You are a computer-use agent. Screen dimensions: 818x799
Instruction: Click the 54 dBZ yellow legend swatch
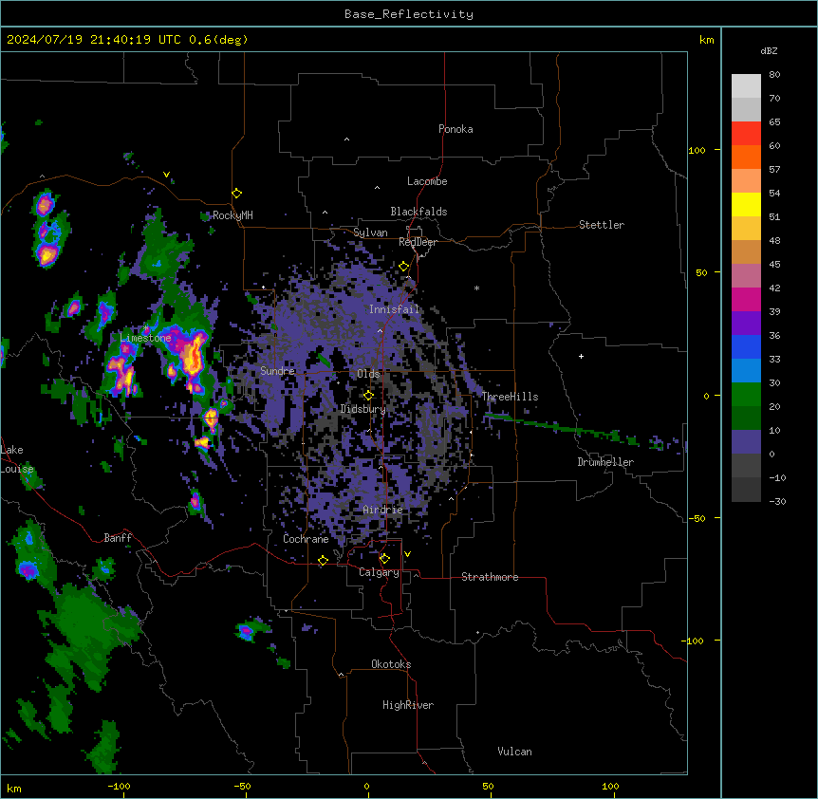746,204
